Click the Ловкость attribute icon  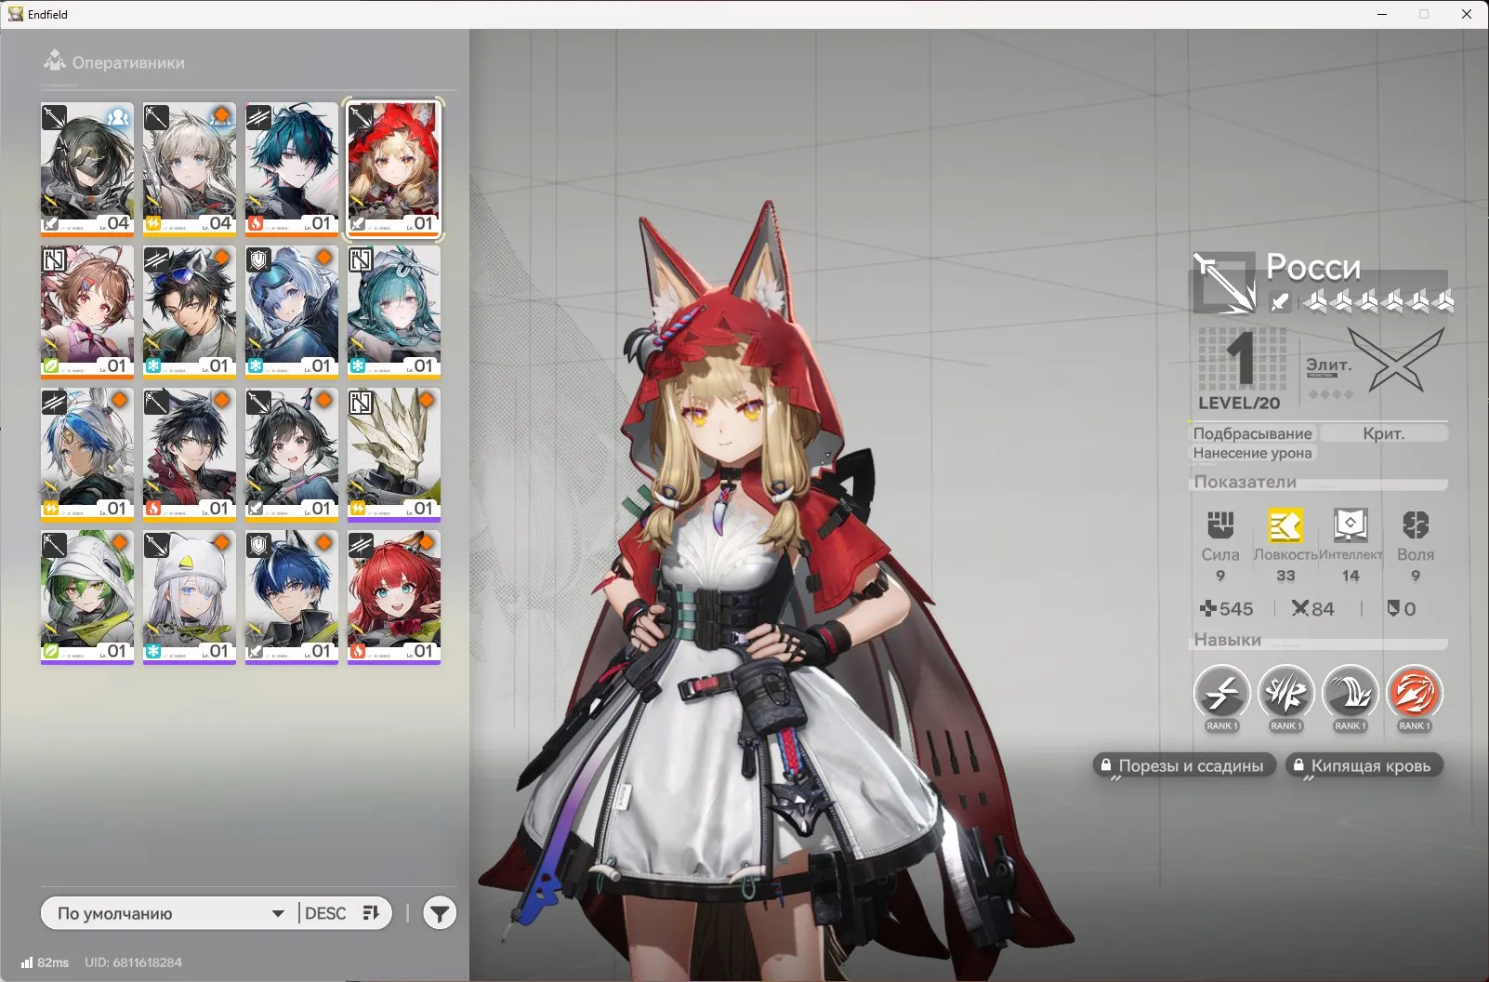(1285, 525)
